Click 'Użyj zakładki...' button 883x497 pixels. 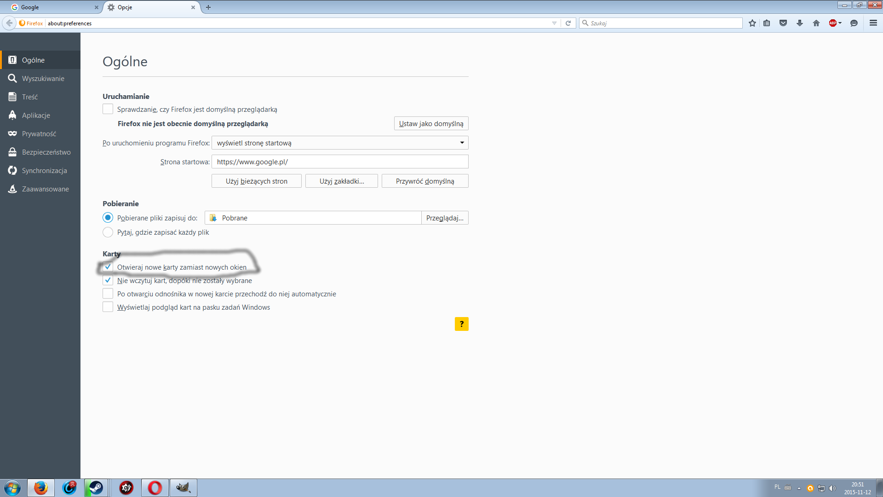(x=342, y=181)
